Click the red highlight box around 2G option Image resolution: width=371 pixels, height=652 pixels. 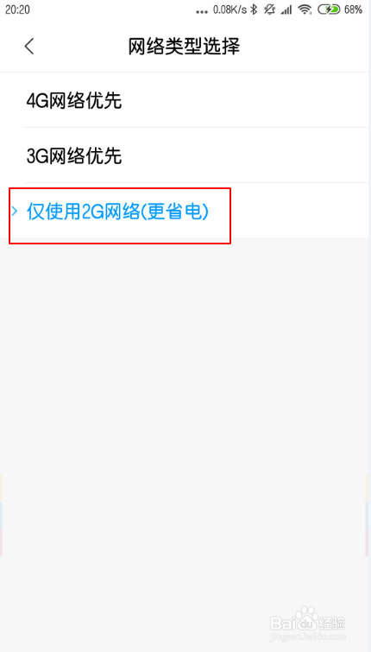click(x=120, y=215)
